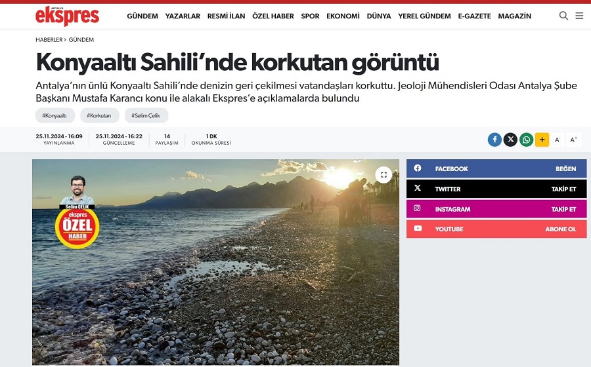
Task: Open the hamburger menu icon
Action: (579, 16)
